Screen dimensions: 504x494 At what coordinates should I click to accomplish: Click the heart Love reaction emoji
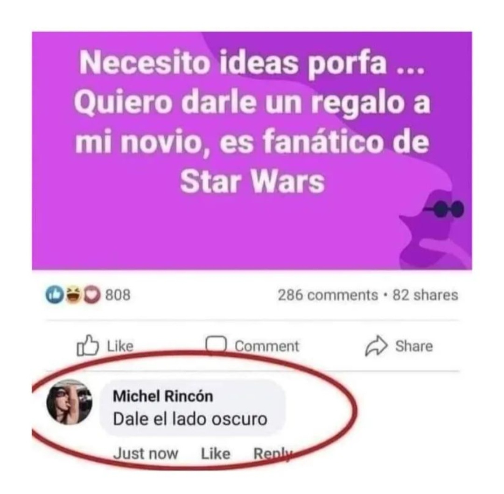tap(92, 295)
